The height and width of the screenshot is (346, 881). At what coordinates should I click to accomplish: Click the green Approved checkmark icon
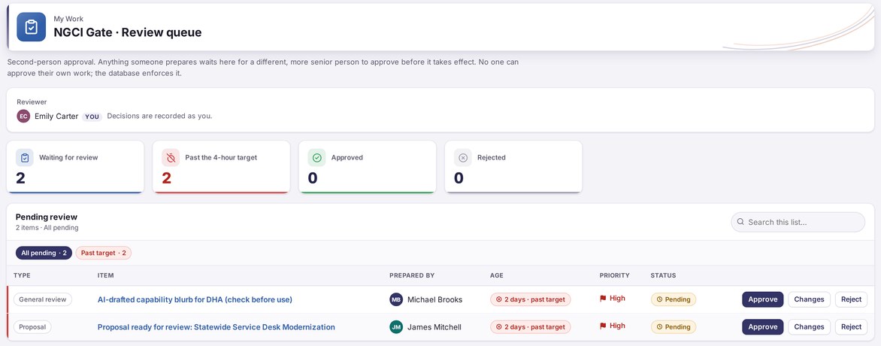pos(317,157)
